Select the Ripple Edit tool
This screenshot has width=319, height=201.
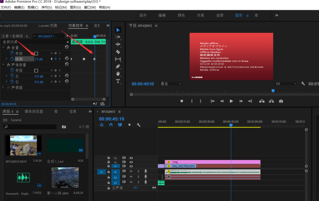tap(118, 44)
